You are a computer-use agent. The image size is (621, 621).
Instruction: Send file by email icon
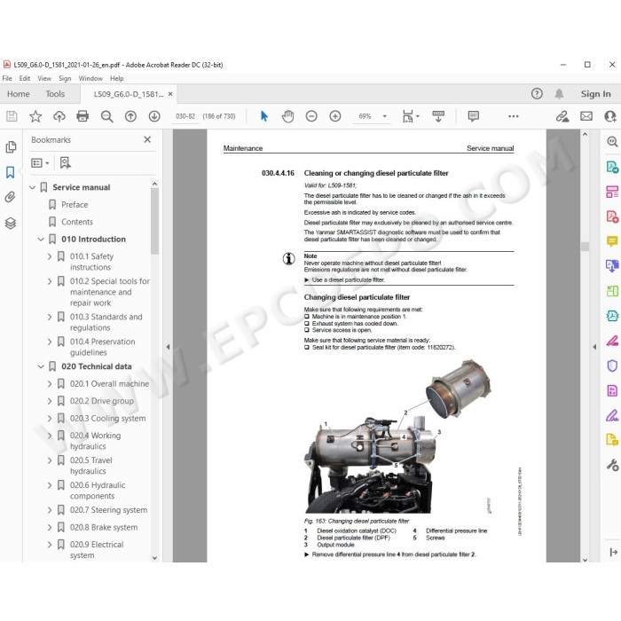pos(586,116)
